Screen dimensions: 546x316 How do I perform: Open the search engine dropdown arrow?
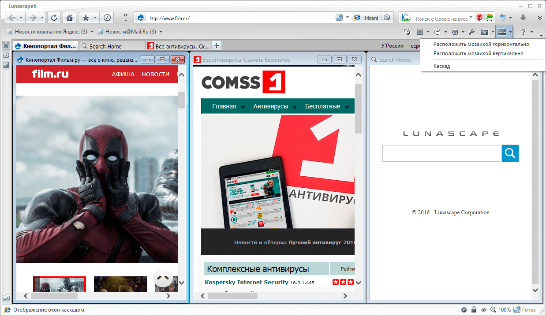pyautogui.click(x=471, y=18)
